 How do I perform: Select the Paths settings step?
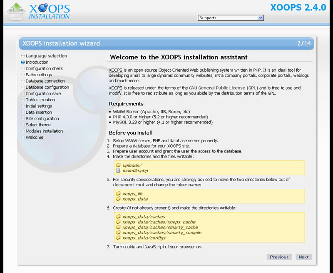39,75
